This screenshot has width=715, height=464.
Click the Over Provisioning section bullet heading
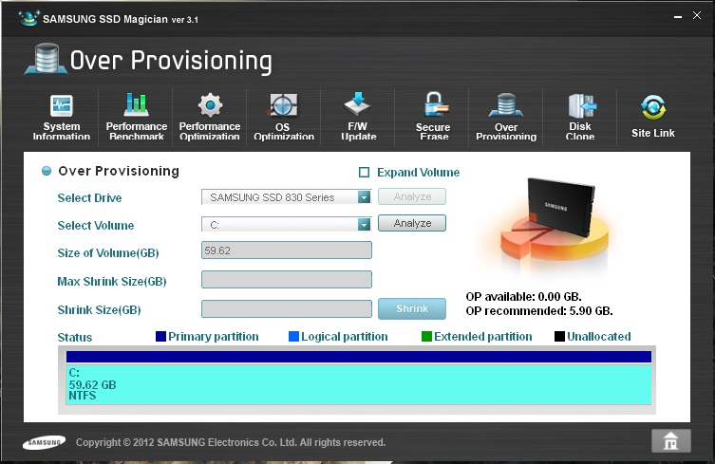110,171
